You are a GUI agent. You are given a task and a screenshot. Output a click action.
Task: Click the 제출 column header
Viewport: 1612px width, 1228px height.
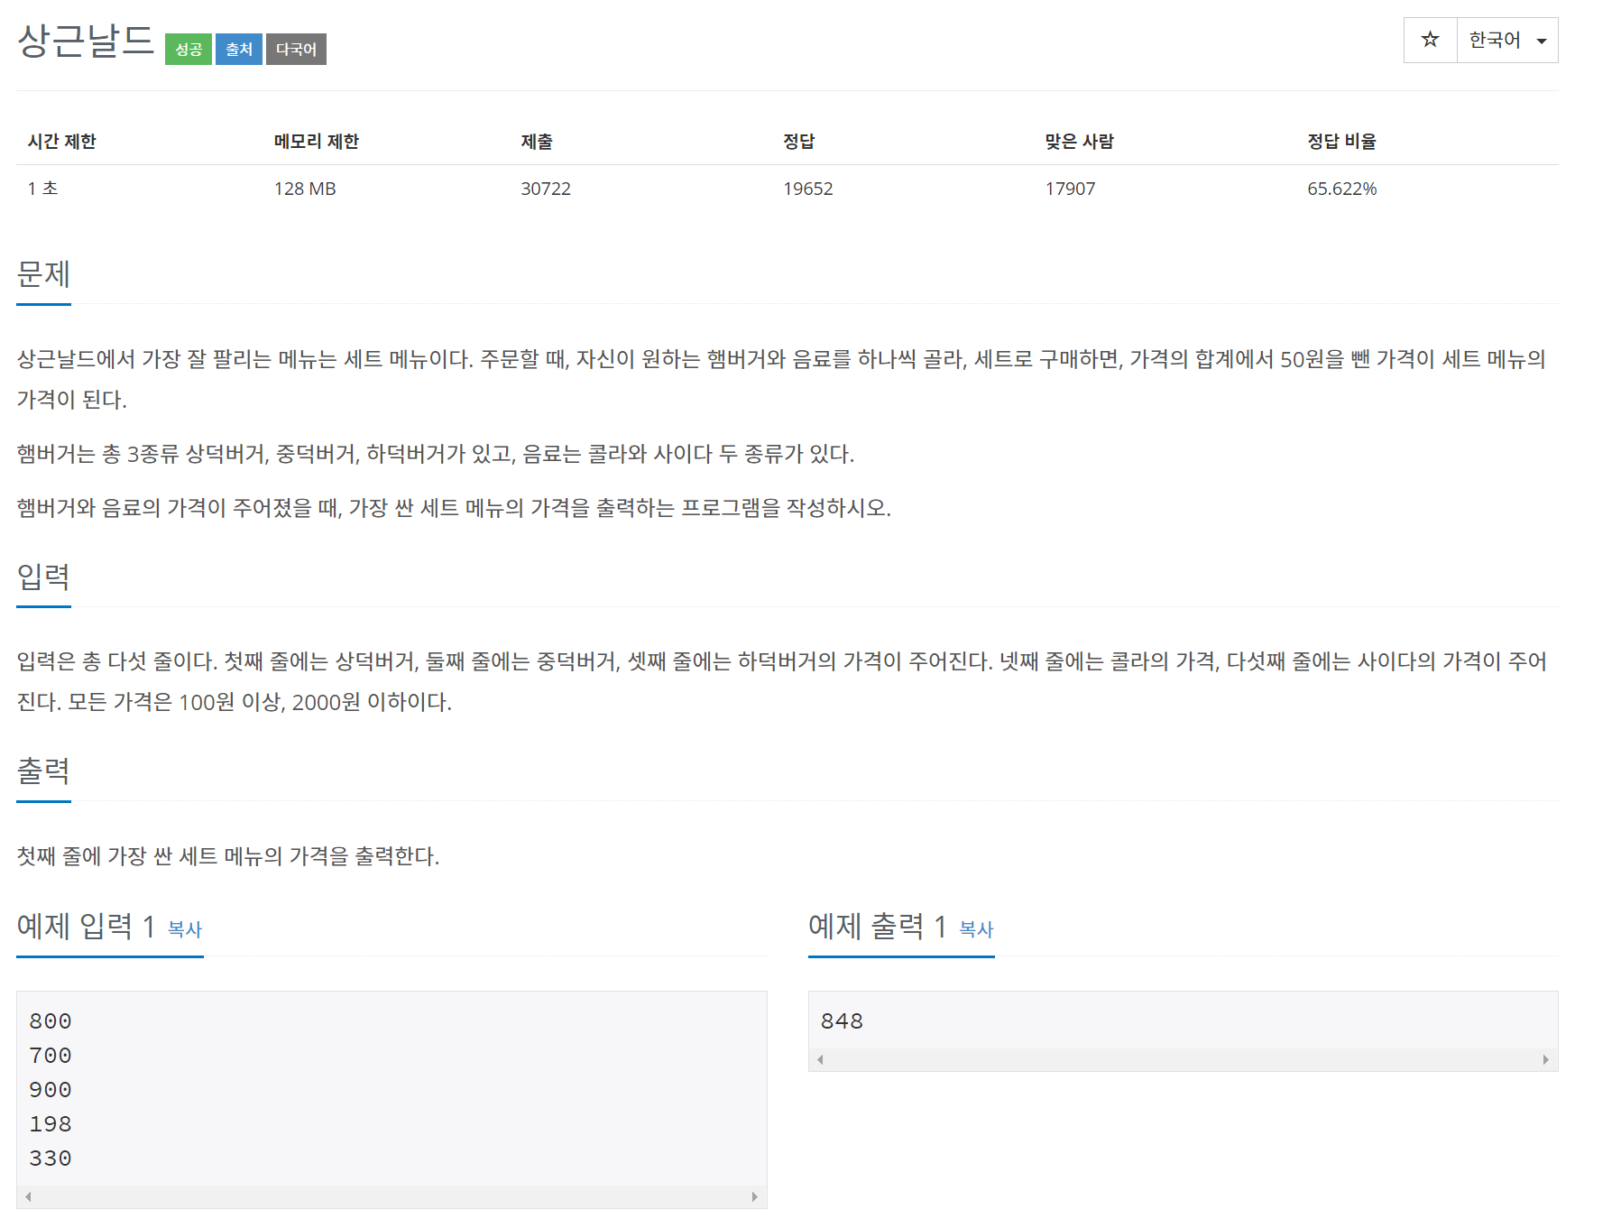pyautogui.click(x=537, y=142)
